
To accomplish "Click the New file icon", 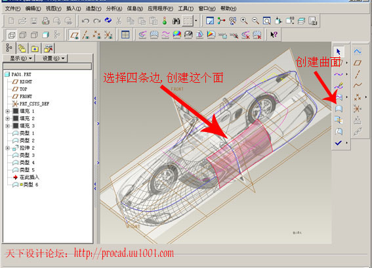I will point(11,21).
